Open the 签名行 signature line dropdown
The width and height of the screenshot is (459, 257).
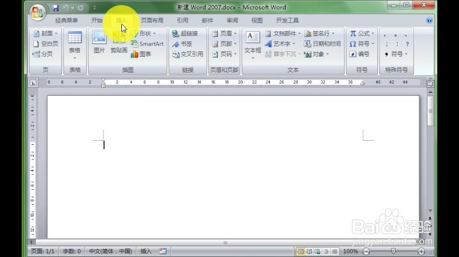(319, 34)
